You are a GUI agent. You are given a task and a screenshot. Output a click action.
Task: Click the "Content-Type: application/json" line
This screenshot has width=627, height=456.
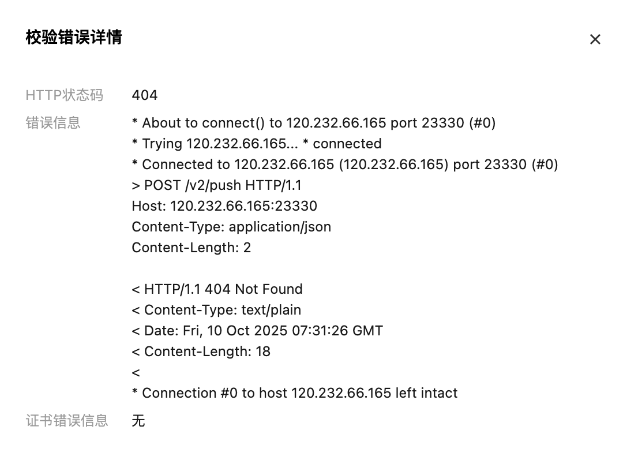[231, 227]
